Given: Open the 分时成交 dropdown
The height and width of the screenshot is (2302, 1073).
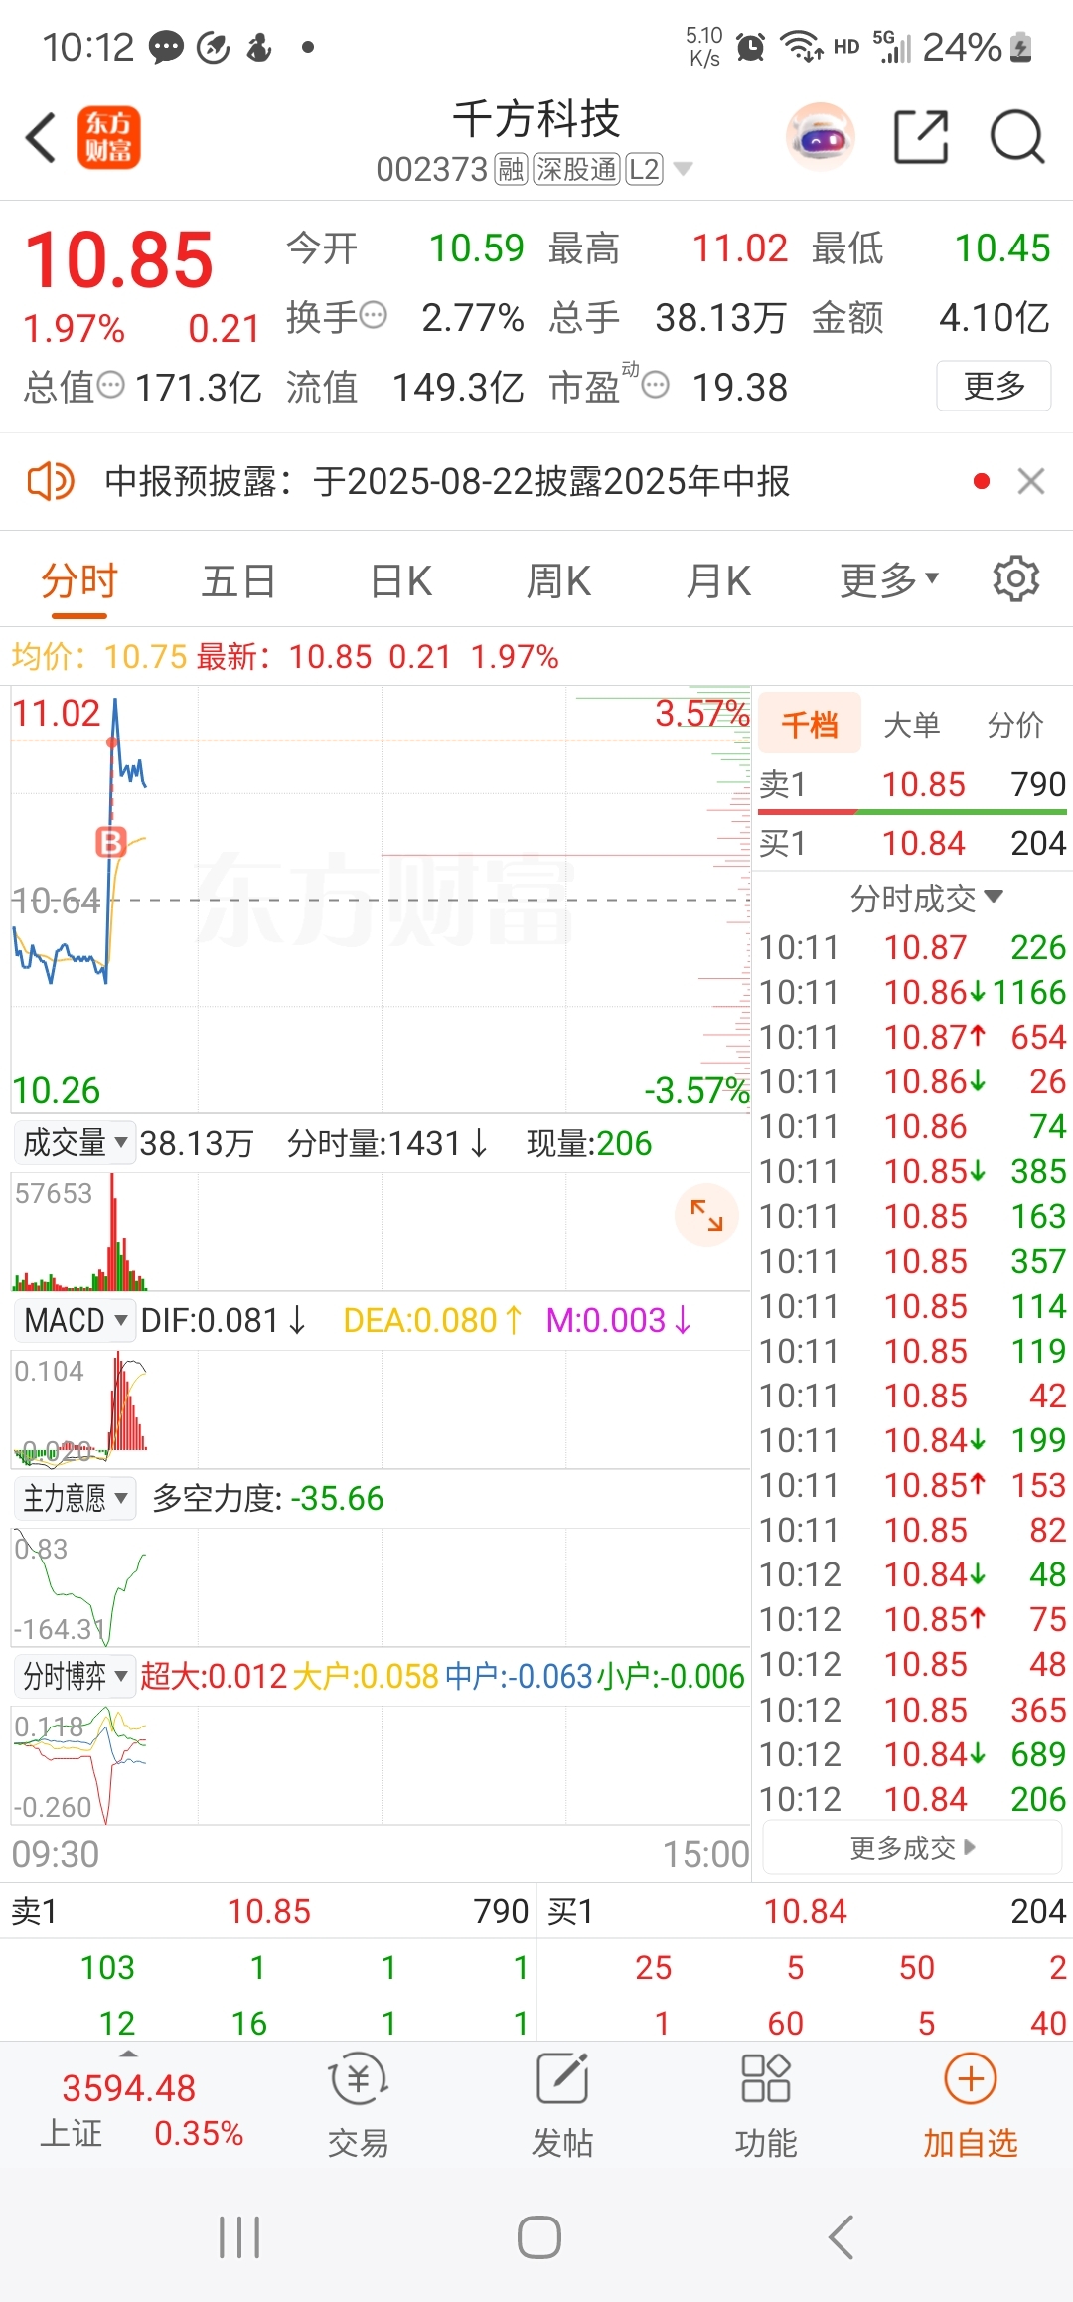Looking at the screenshot, I should point(926,898).
